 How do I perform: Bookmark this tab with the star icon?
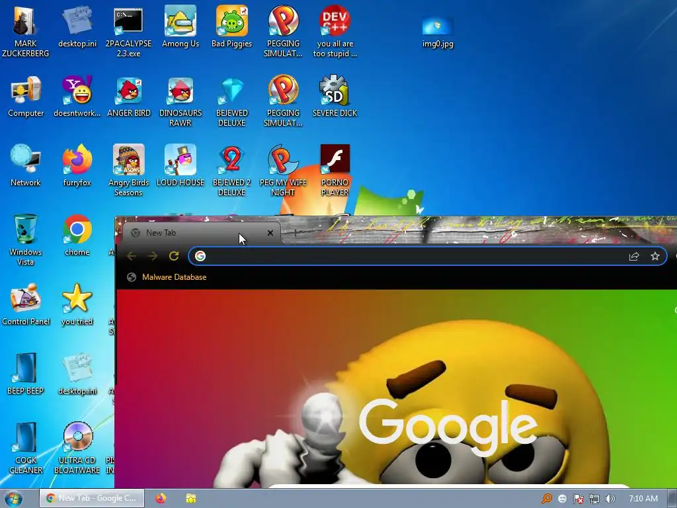[x=655, y=256]
